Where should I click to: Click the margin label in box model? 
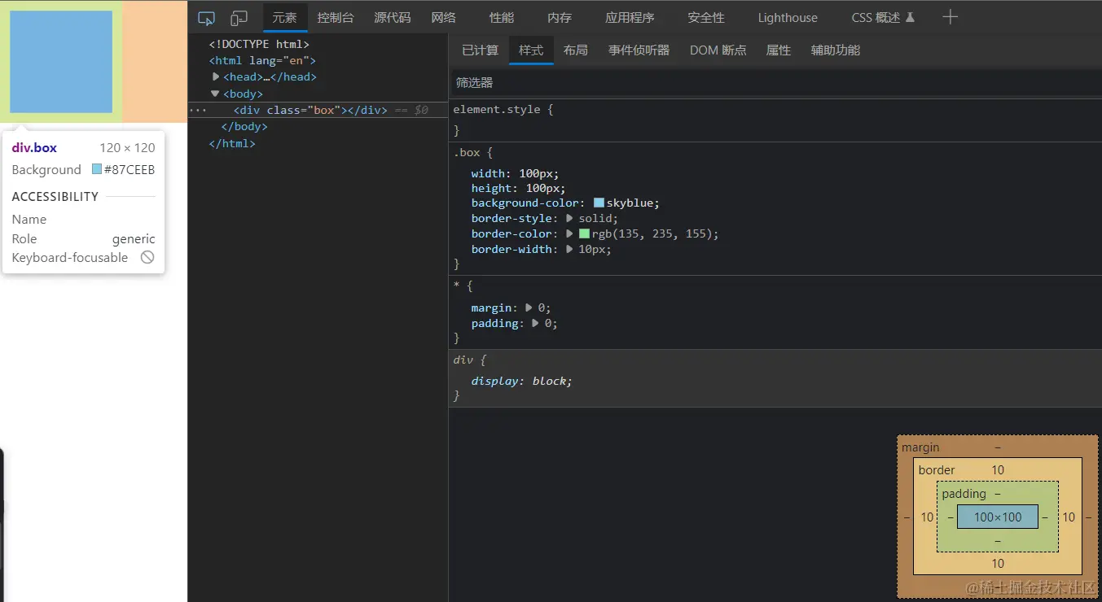pos(920,447)
